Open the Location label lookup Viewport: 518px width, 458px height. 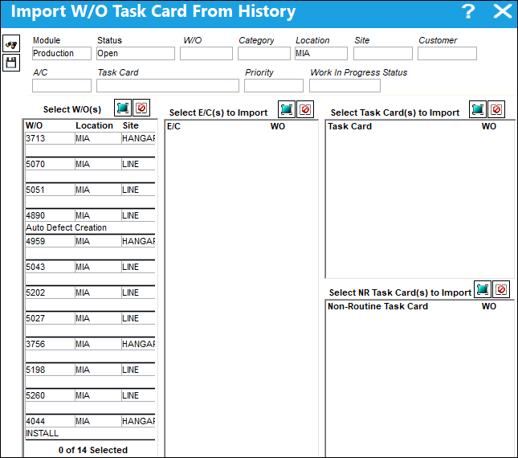coord(312,40)
